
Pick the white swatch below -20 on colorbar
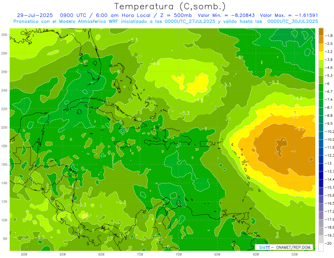[321, 247]
